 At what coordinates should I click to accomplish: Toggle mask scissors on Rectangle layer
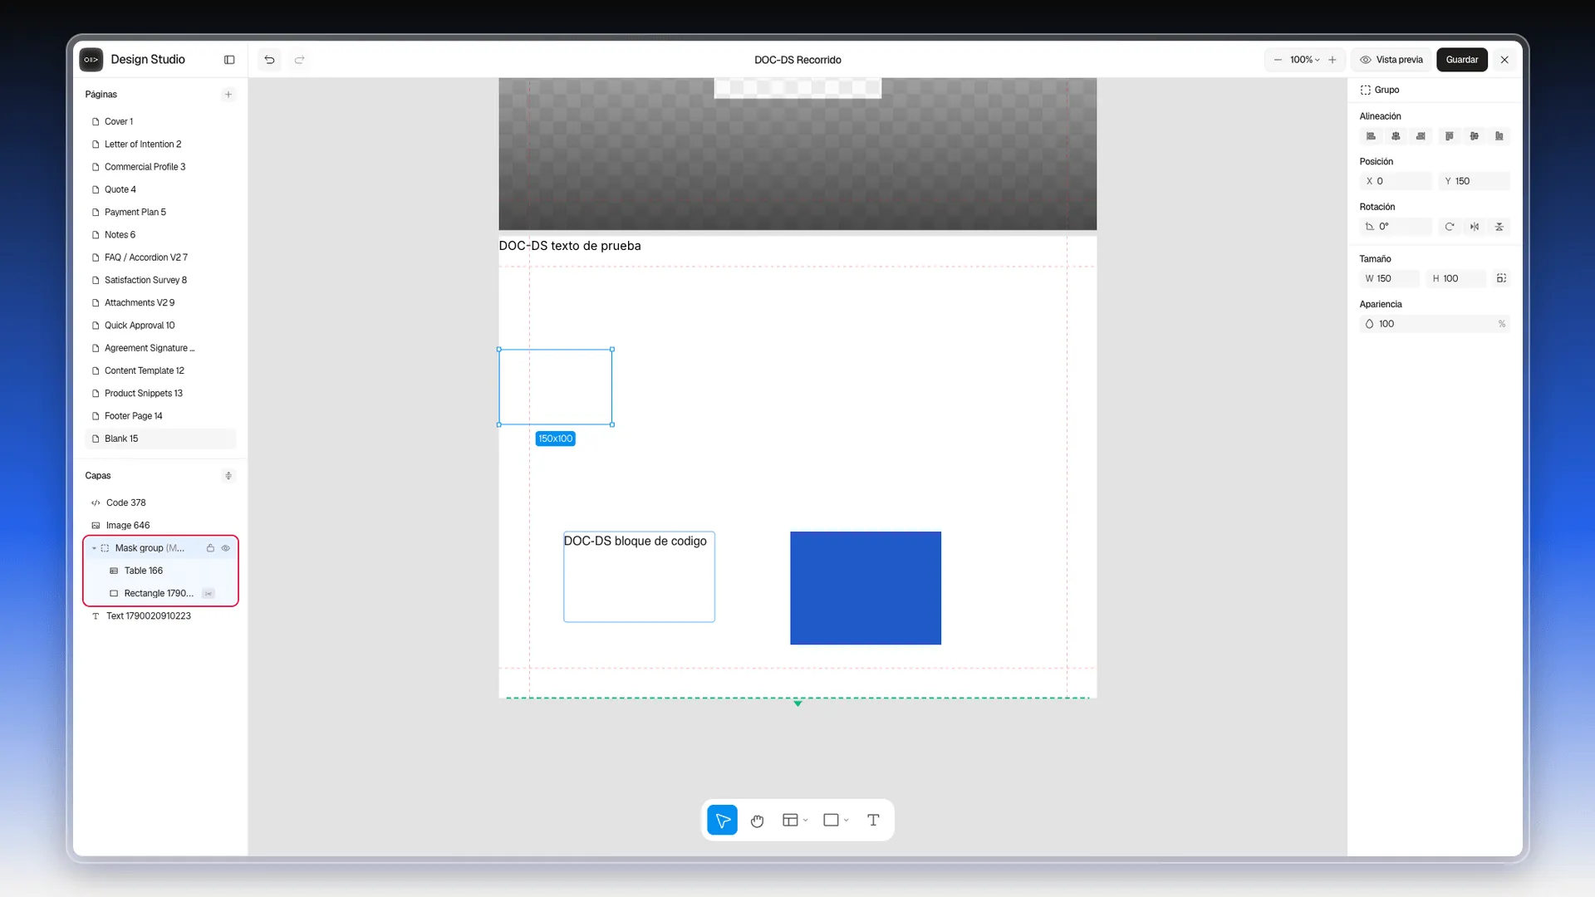pyautogui.click(x=209, y=594)
